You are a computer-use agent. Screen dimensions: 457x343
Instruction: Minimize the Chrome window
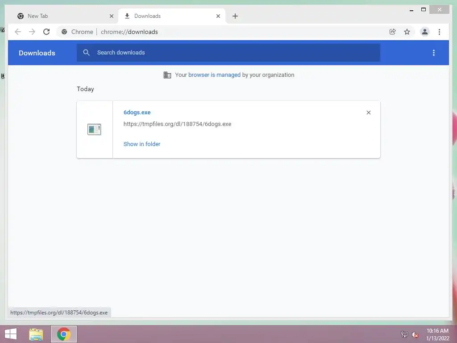click(x=411, y=10)
